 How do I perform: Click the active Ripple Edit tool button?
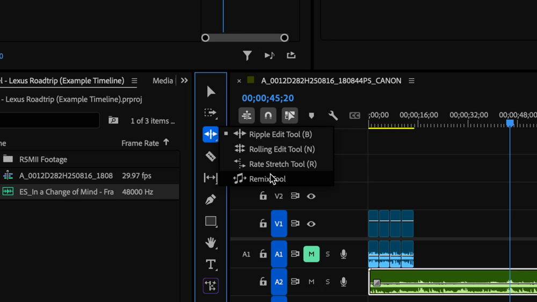coord(211,134)
